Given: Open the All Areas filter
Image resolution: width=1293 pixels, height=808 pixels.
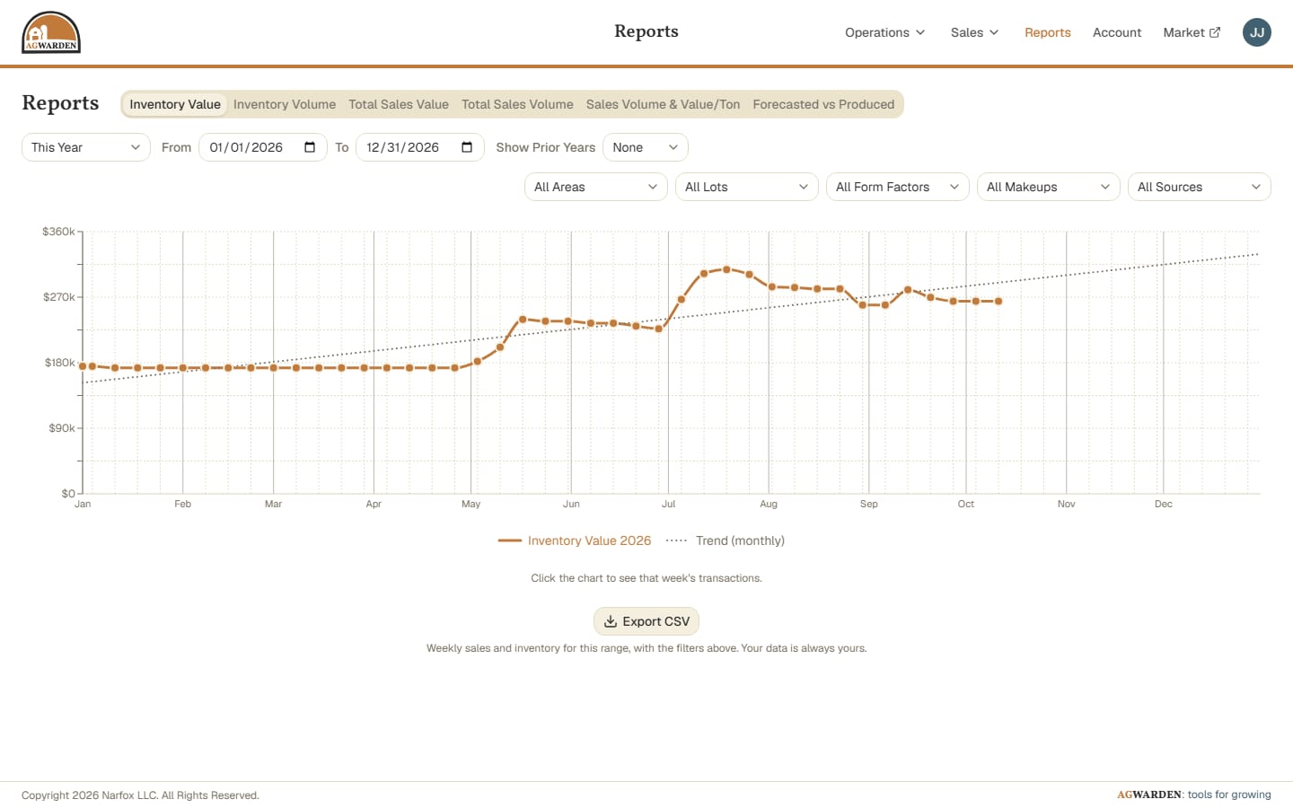Looking at the screenshot, I should click(x=596, y=187).
